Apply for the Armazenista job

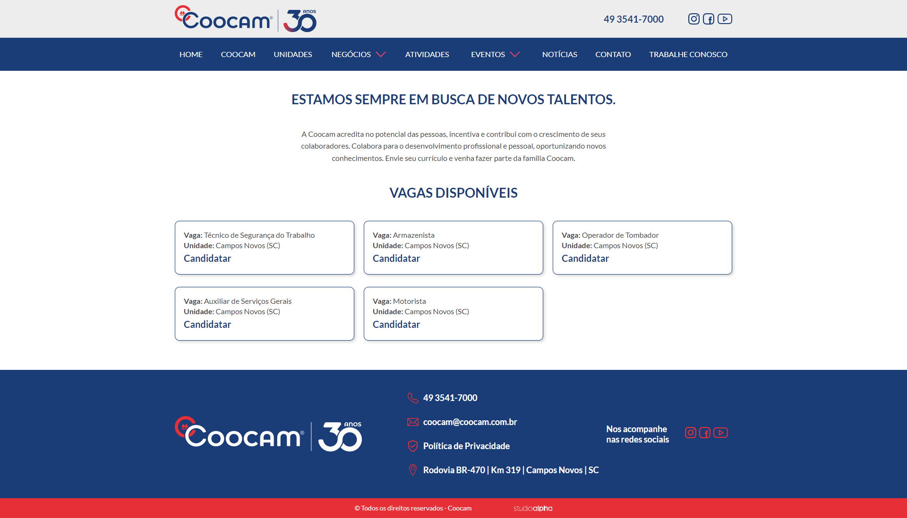(396, 259)
